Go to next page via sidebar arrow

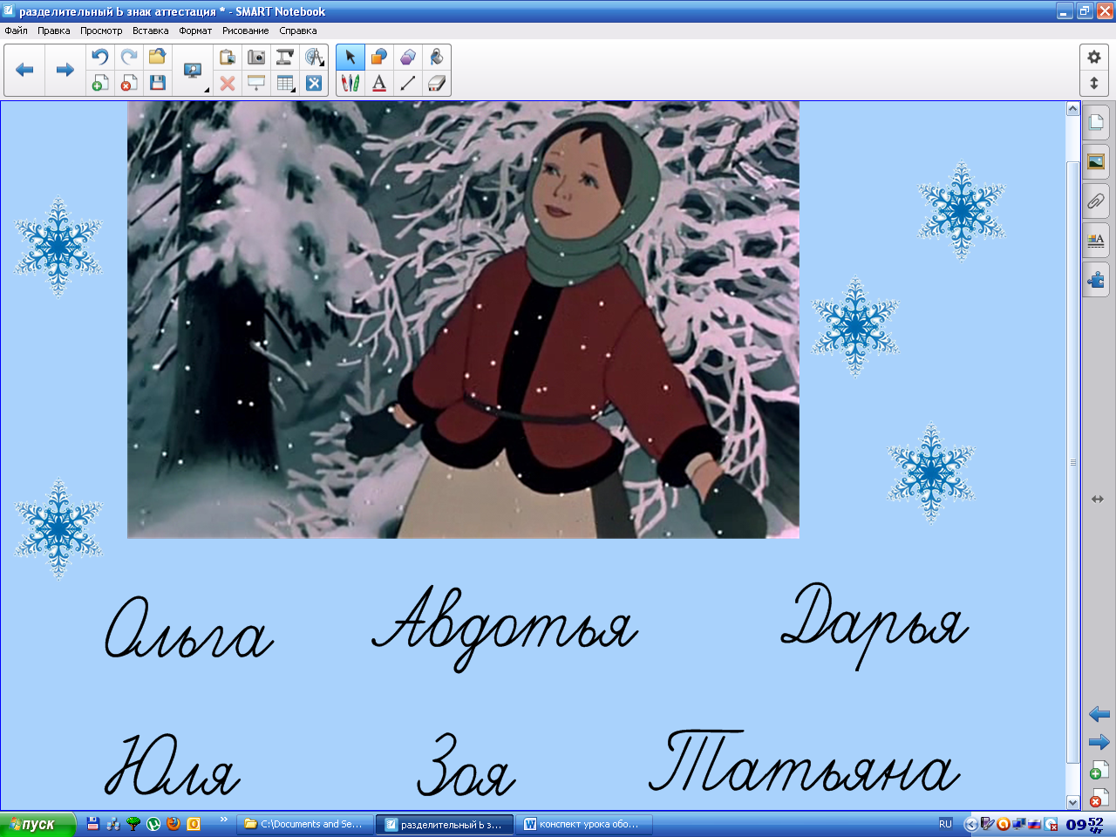(x=1099, y=742)
